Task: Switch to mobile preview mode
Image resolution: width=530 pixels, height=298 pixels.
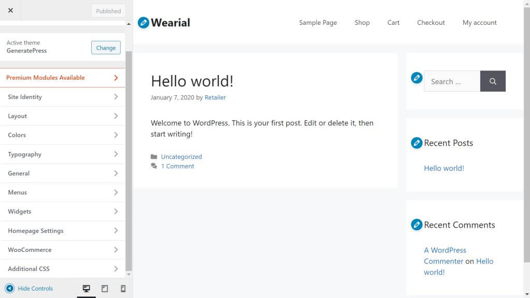Action: coord(123,289)
